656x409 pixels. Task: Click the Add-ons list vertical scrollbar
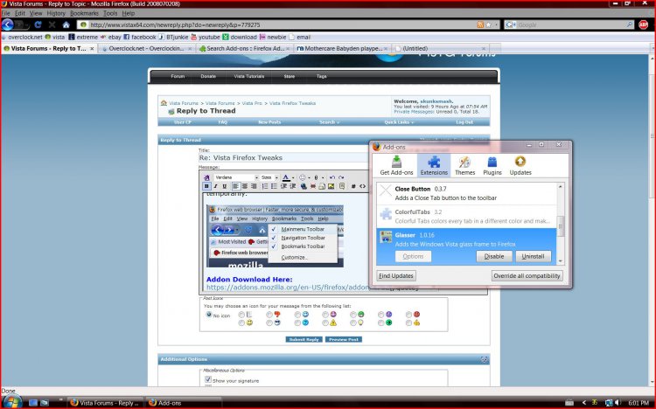click(x=561, y=224)
